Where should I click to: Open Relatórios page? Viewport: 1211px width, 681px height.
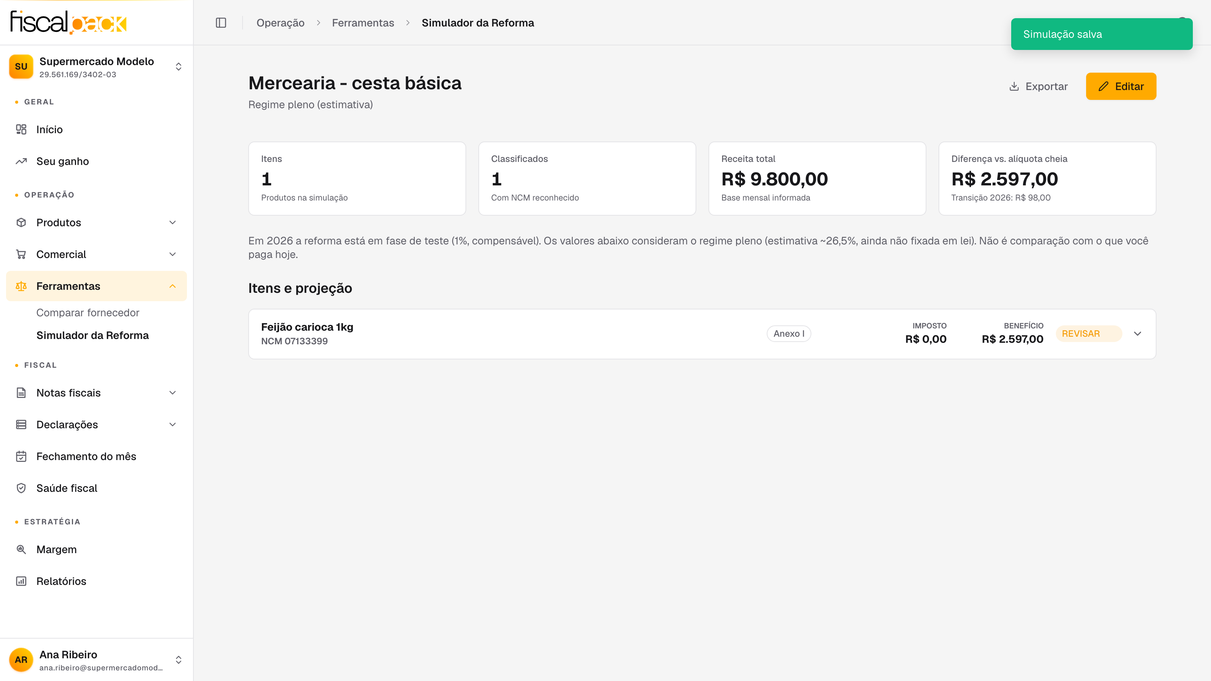(97, 581)
